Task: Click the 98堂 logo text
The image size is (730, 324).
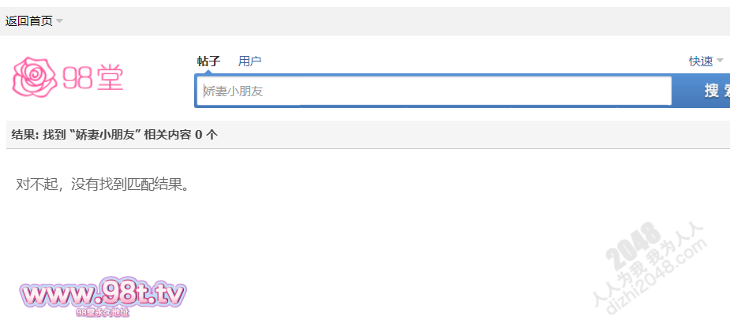Action: [x=93, y=77]
